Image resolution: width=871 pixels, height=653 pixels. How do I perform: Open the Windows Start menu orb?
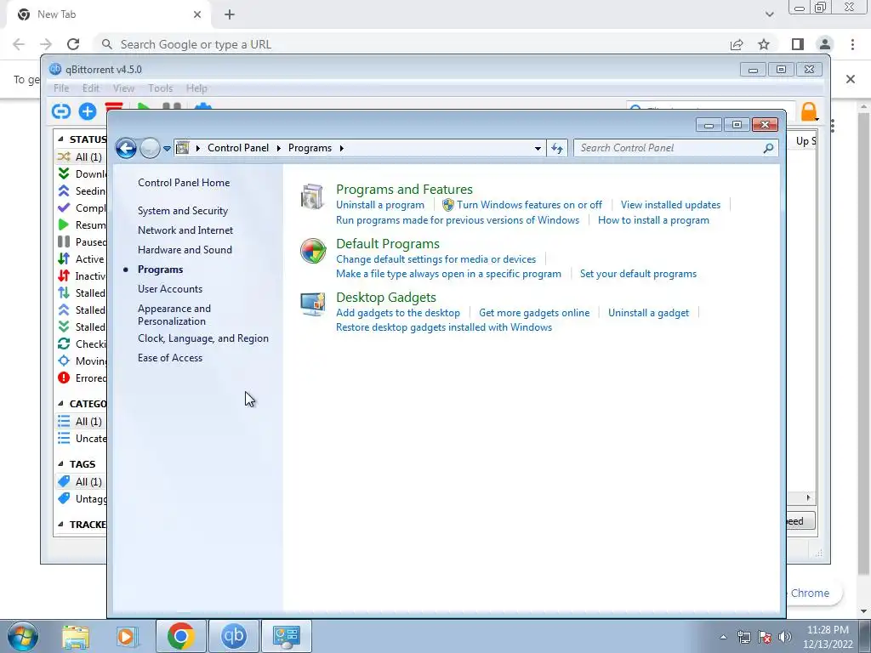[x=23, y=636]
